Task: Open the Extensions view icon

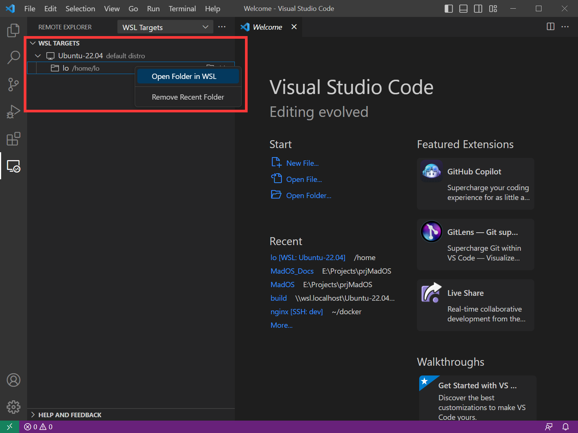Action: point(14,139)
